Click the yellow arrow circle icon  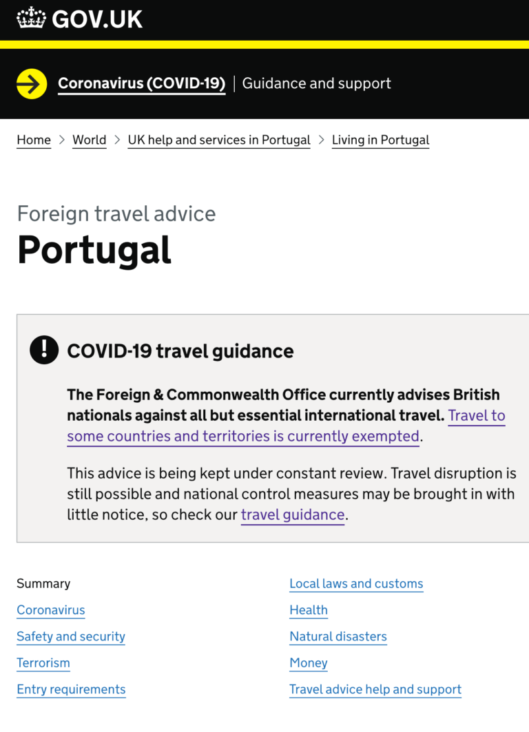[29, 83]
